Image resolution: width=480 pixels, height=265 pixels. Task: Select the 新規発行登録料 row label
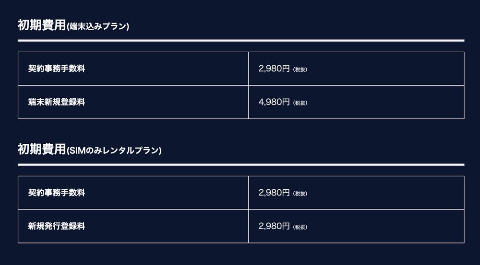(57, 226)
